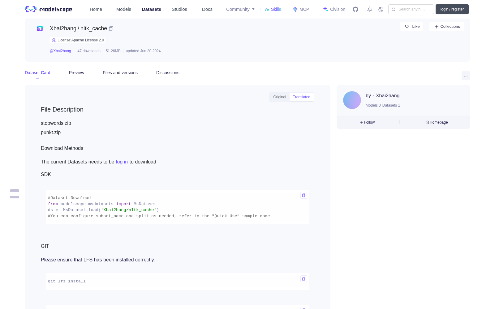
Task: Open the Discussions tab
Action: 168,73
